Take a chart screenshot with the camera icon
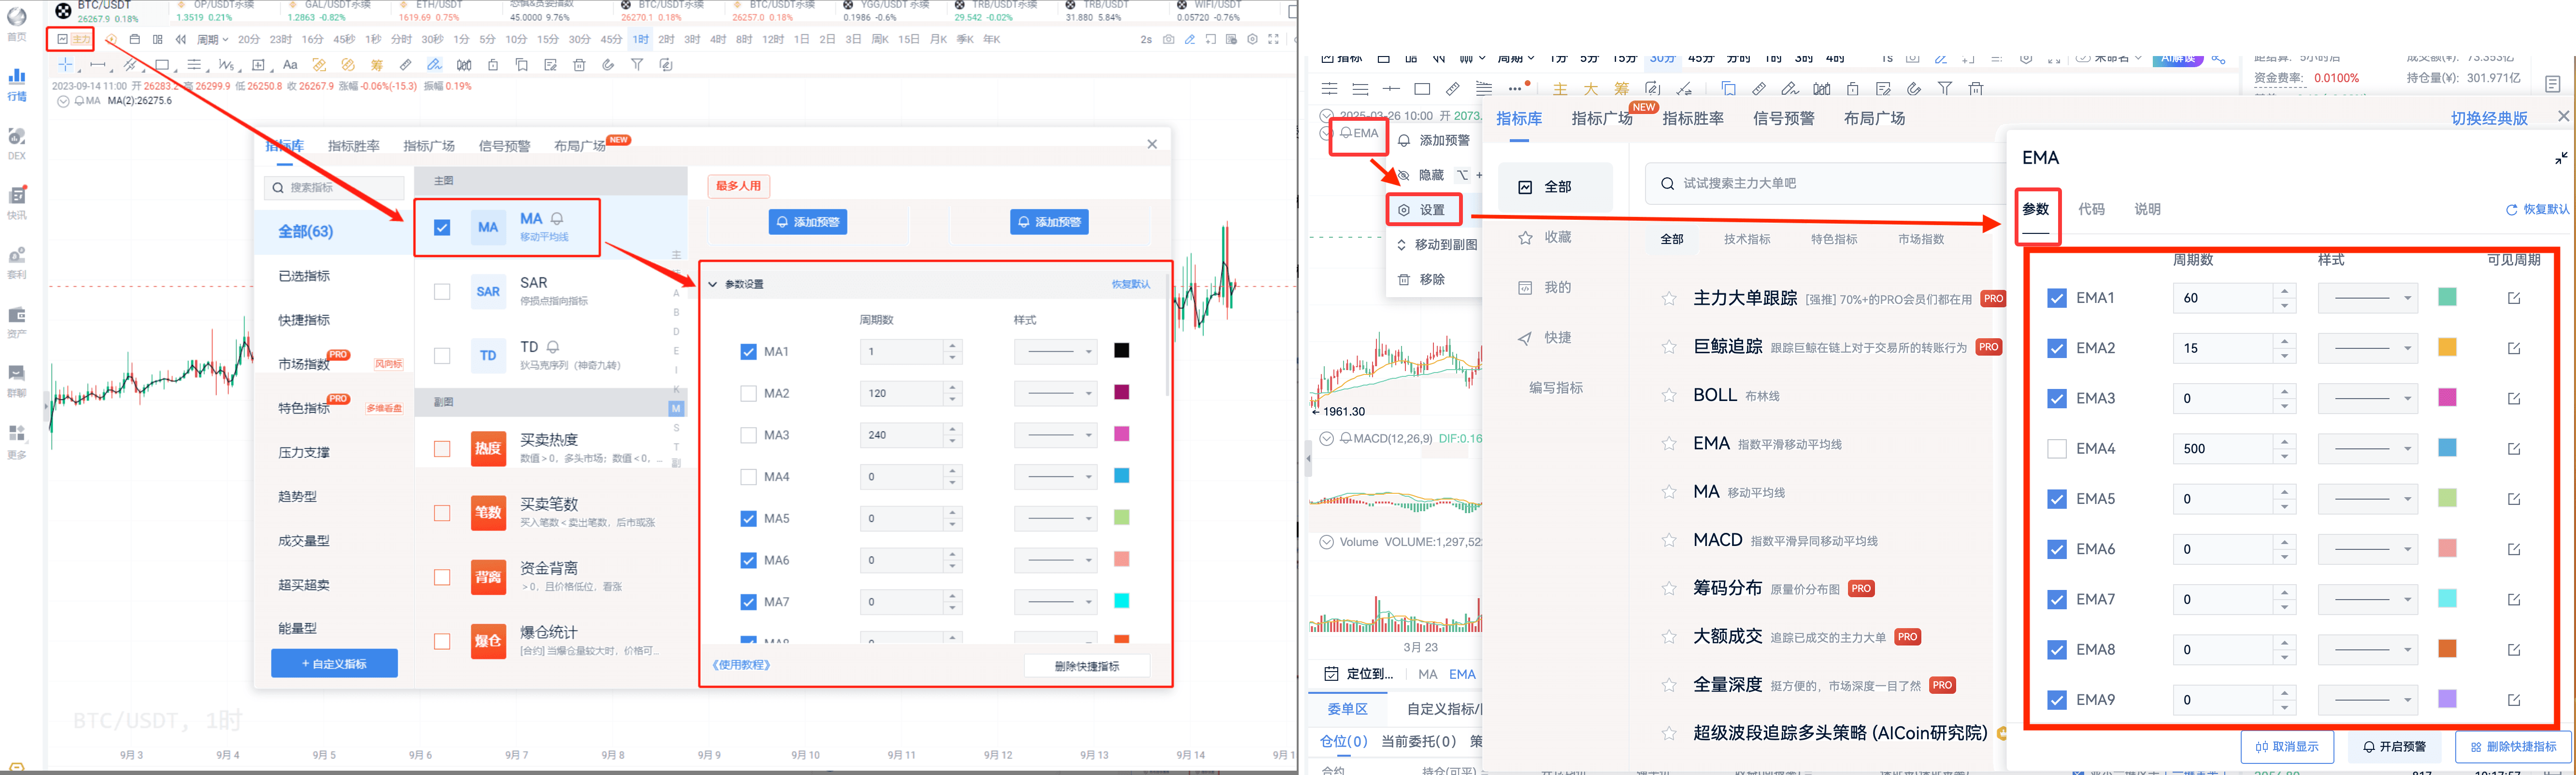The image size is (2576, 775). pyautogui.click(x=1168, y=40)
